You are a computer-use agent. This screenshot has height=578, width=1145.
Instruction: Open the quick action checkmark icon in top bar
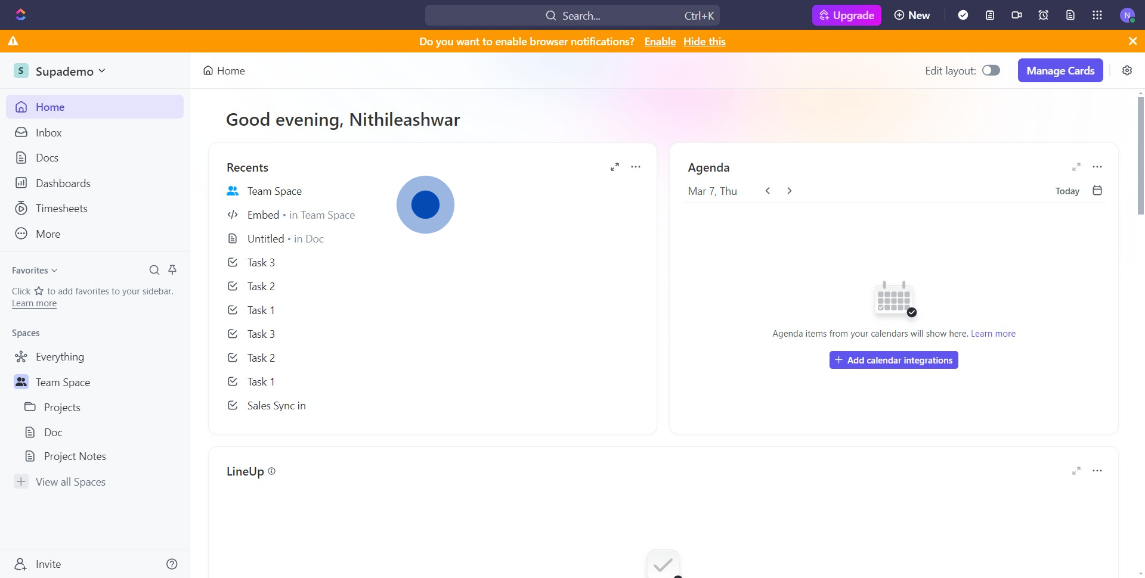(963, 15)
